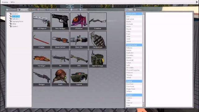Click the arrow at top-right of menu bar
Screen dimensions: 199x112
coord(197,2)
